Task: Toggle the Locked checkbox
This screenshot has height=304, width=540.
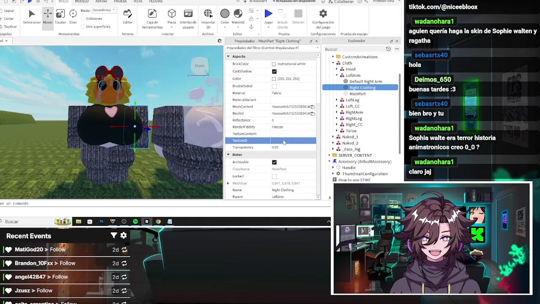Action: (274, 176)
